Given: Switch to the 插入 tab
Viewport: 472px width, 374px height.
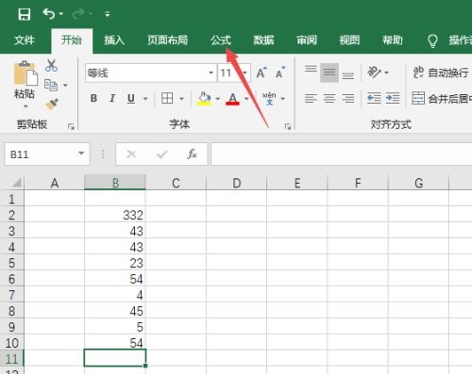Looking at the screenshot, I should [114, 41].
